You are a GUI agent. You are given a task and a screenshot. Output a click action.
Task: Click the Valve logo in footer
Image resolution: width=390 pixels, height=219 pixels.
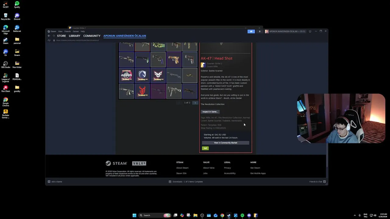pos(139,163)
